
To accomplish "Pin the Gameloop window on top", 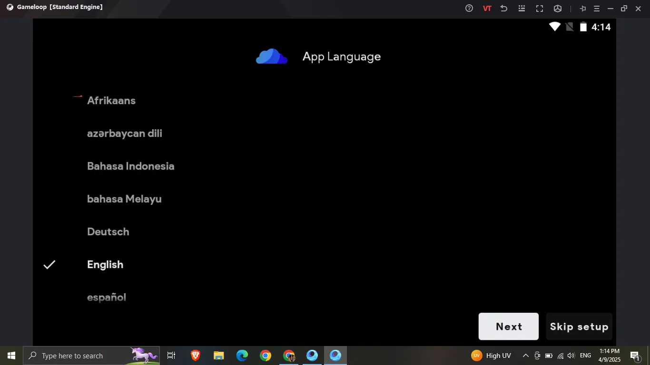I will pos(582,8).
